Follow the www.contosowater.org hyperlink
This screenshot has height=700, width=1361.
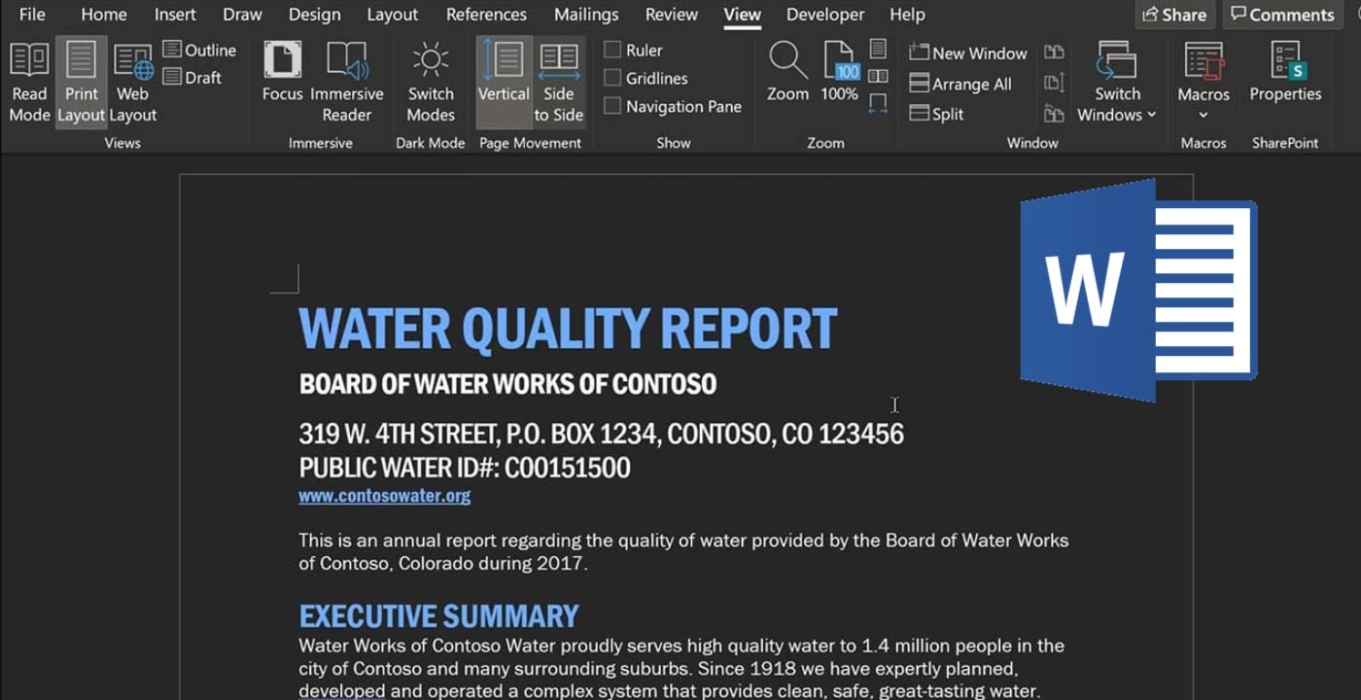point(384,496)
